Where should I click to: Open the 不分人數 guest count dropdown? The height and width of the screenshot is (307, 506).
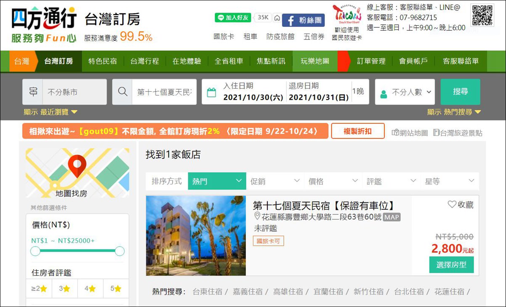tap(405, 92)
